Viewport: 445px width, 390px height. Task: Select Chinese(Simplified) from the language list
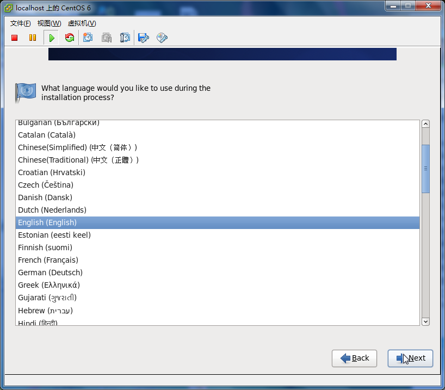pyautogui.click(x=78, y=147)
